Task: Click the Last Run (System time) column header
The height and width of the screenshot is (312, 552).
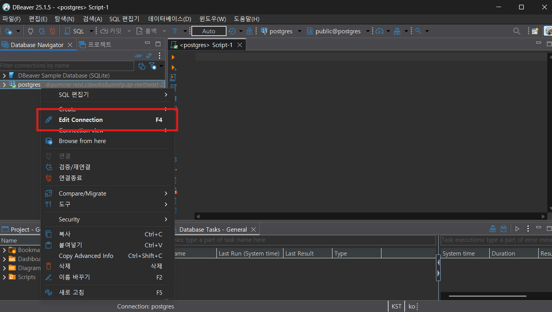Action: [x=249, y=254]
